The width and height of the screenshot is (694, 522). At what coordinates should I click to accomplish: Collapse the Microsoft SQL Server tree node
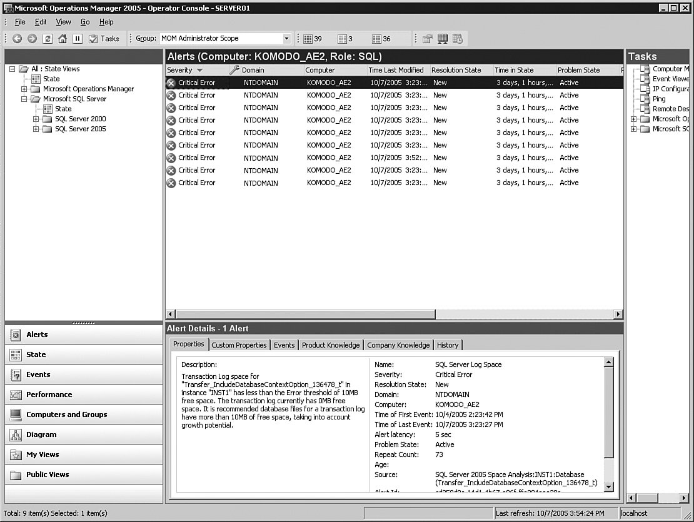[24, 99]
